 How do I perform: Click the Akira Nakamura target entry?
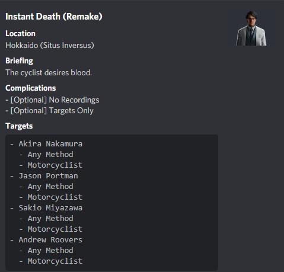50,144
